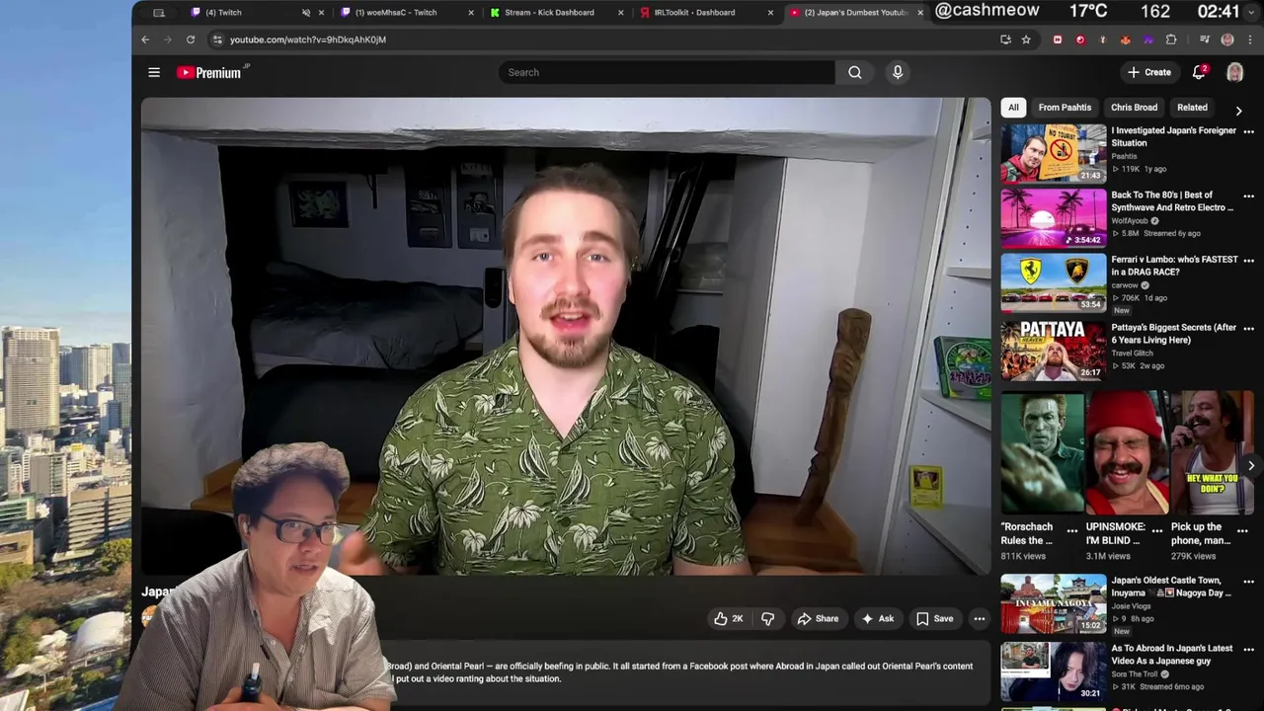Screen dimensions: 1264x711
Task: Open more actions ellipsis under video
Action: [980, 619]
